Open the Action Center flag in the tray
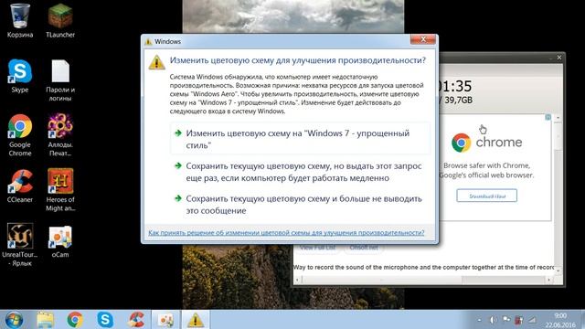This screenshot has width=585, height=329. click(506, 320)
